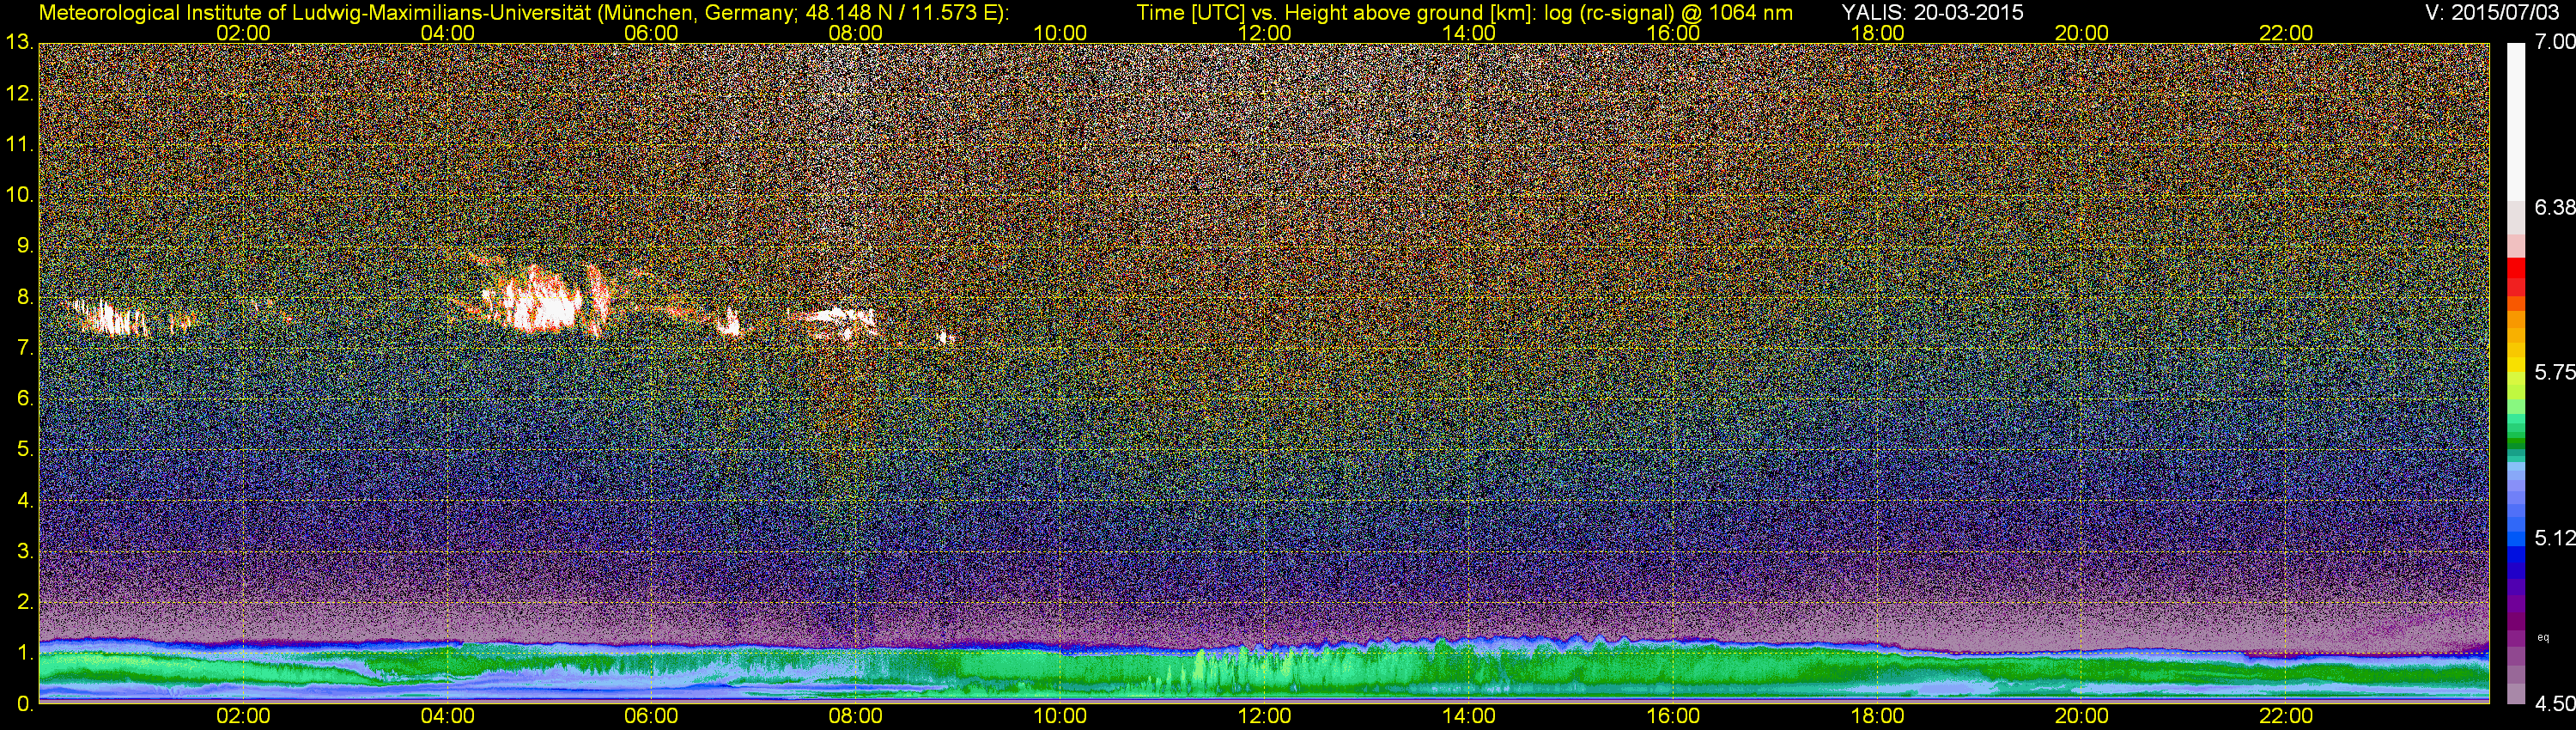Screen dimensions: 2576x730
Task: Click the 10. km height axis label
Action: tap(19, 195)
